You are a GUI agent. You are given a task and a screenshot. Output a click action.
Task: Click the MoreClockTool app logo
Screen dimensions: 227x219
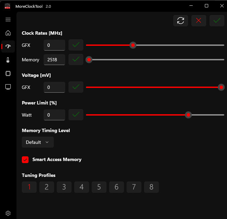[7, 6]
